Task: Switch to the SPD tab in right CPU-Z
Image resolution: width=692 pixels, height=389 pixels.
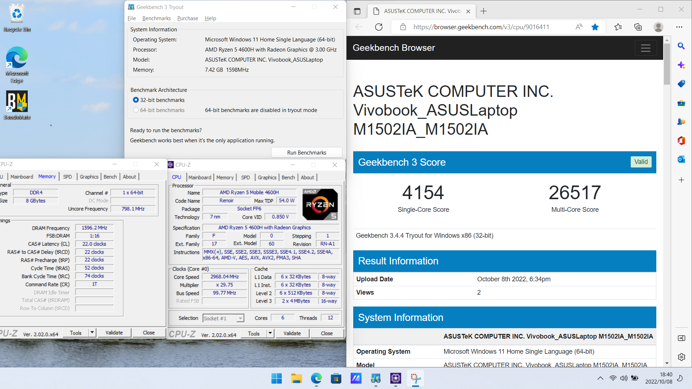Action: pos(245,177)
